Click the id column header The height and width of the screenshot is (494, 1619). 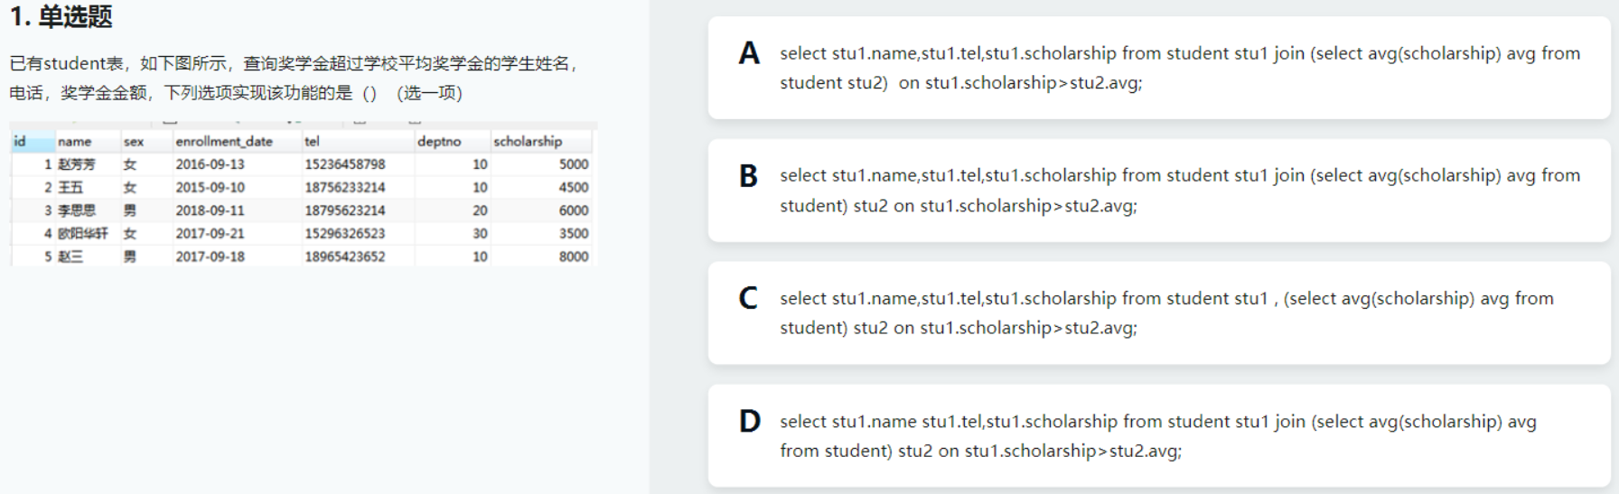20,142
